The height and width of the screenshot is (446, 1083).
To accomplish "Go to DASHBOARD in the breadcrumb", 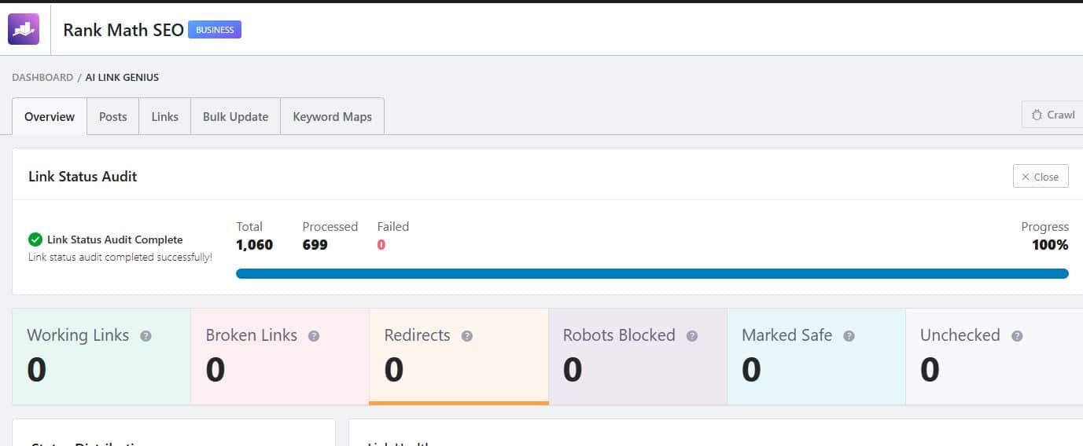I will point(42,77).
